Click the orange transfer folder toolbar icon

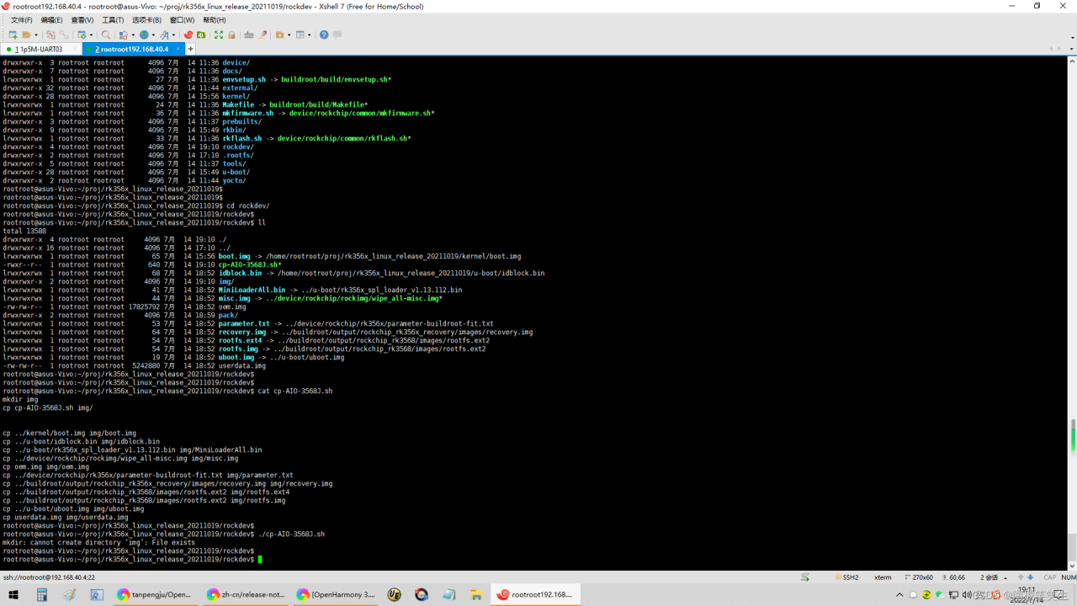point(280,35)
